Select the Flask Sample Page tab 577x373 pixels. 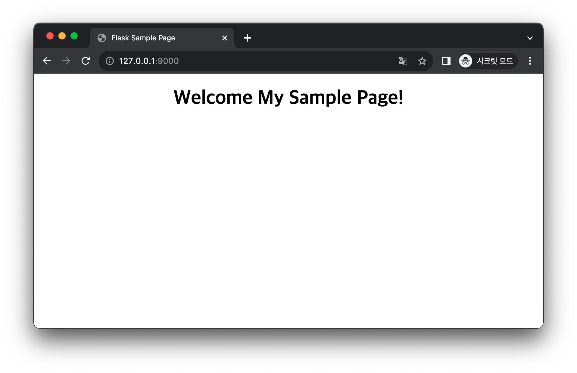click(x=162, y=38)
